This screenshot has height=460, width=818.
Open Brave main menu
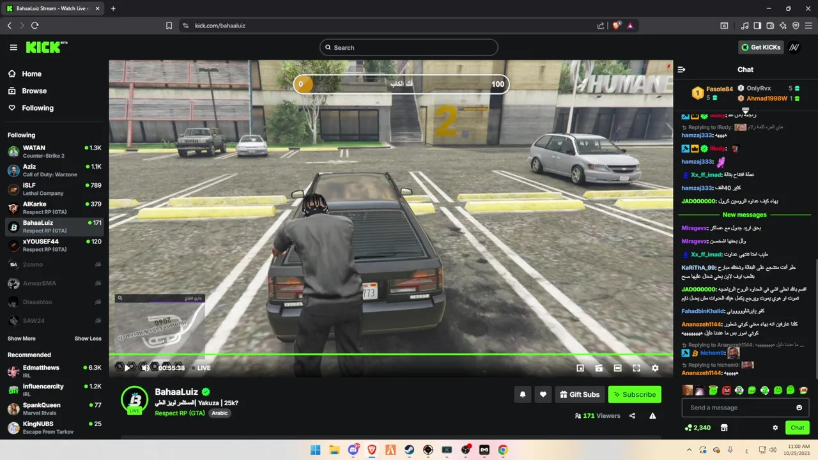click(x=808, y=26)
